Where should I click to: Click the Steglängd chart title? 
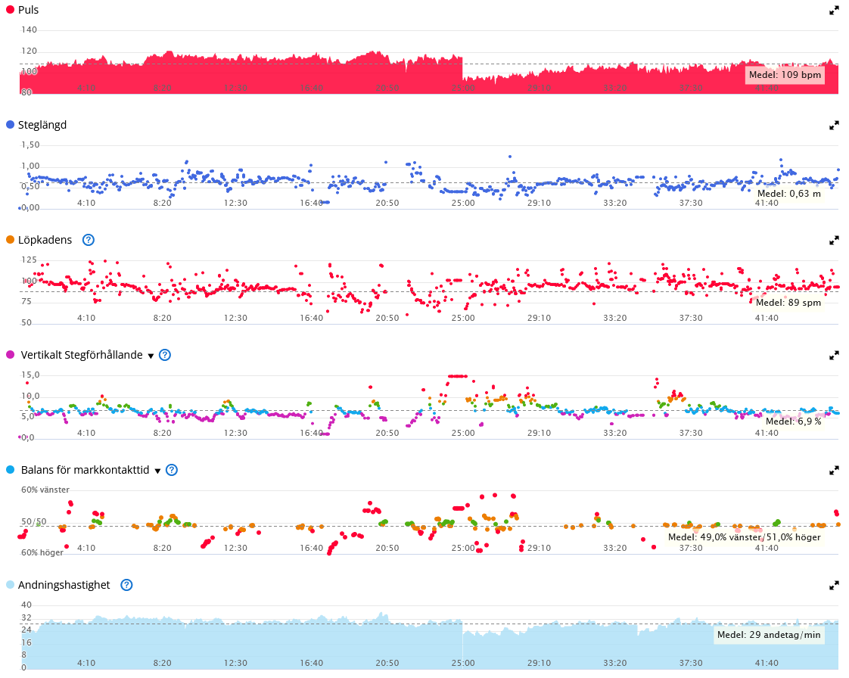[42, 125]
